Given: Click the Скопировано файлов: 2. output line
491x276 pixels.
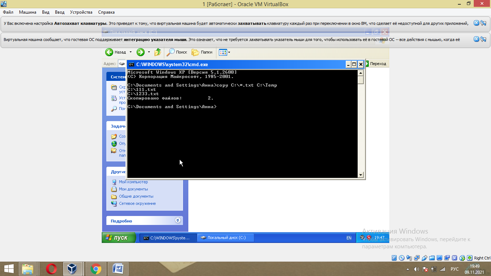Looking at the screenshot, I should (x=170, y=98).
